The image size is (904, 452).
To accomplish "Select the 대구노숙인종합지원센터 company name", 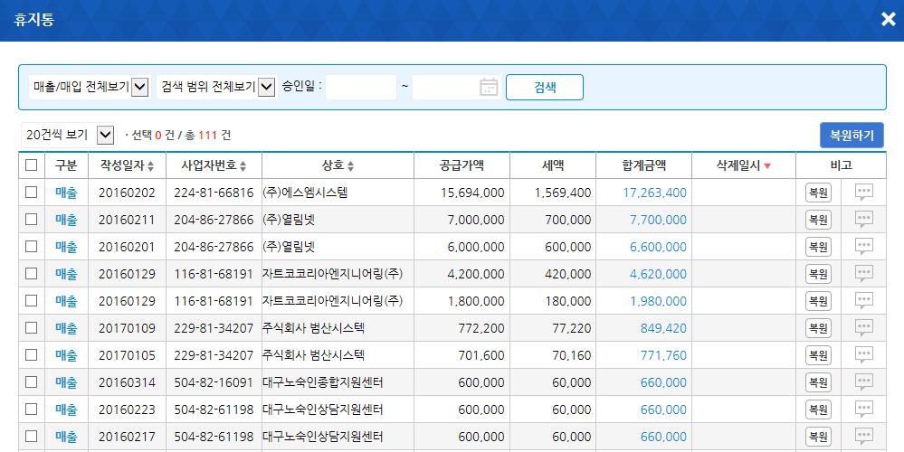I will coord(323,382).
